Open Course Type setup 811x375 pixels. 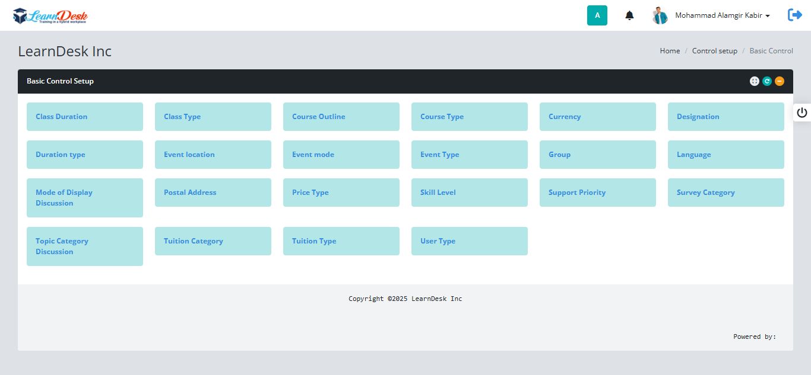pyautogui.click(x=470, y=117)
